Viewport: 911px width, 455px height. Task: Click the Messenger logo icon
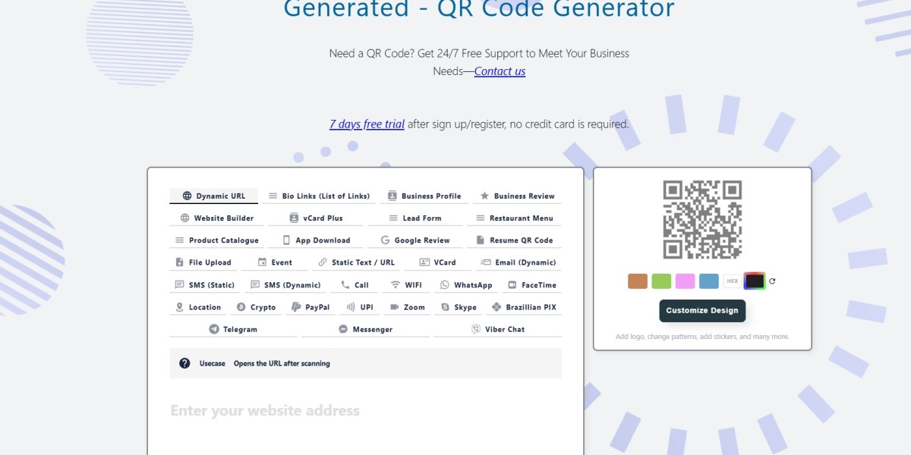pyautogui.click(x=343, y=329)
